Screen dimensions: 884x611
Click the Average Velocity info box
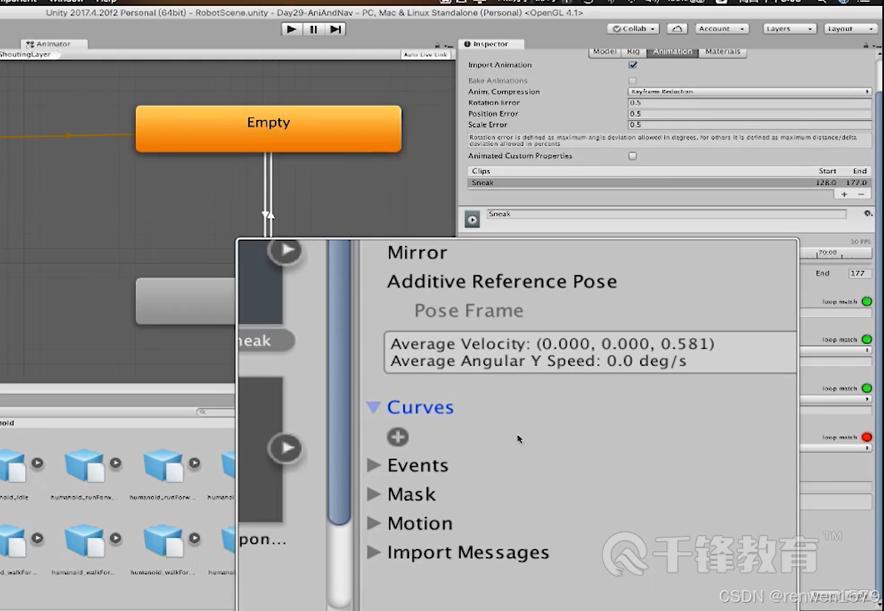pos(591,353)
